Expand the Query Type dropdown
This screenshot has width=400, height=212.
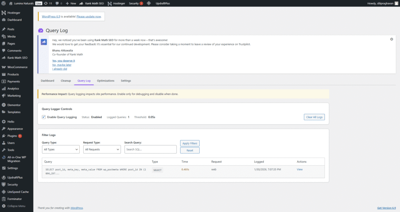61,149
